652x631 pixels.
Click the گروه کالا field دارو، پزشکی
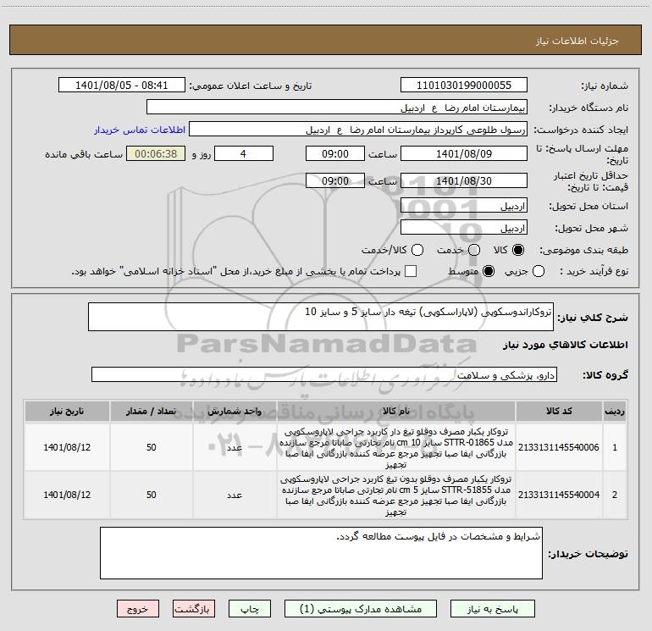coord(324,374)
